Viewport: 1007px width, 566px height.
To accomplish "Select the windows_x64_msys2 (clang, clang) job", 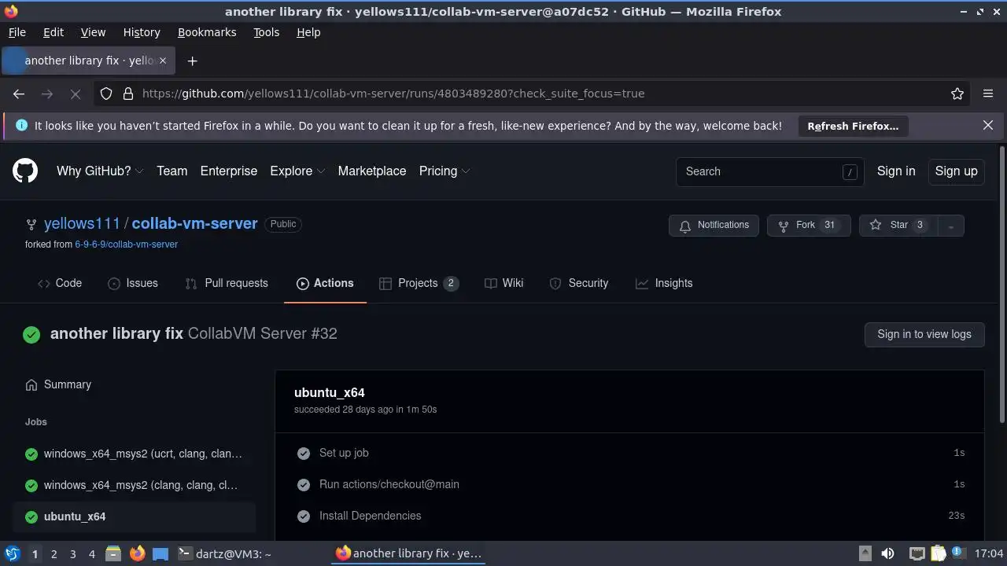I will coord(134,485).
